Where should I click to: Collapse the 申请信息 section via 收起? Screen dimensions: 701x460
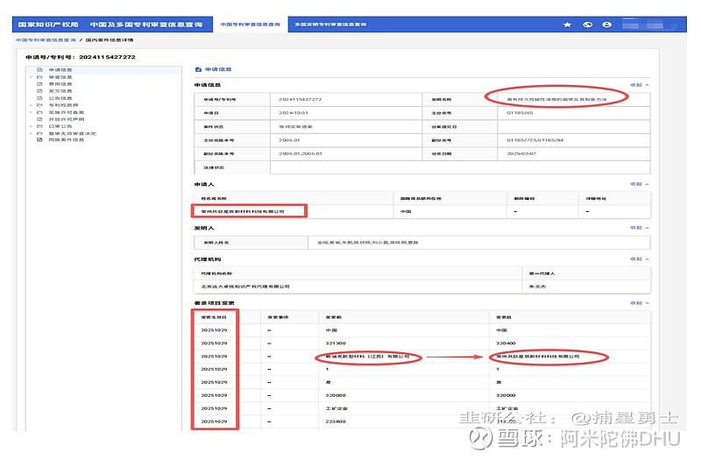coord(640,85)
